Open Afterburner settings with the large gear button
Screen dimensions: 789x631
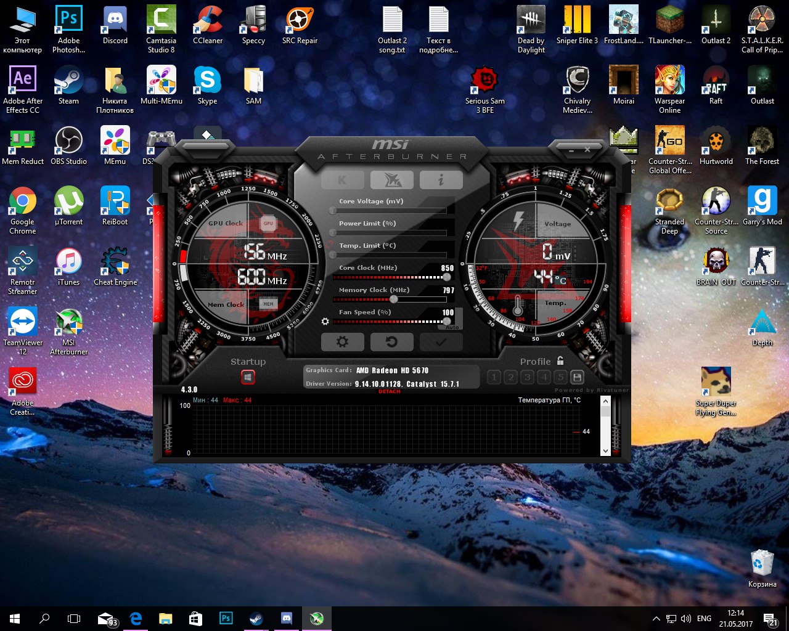pos(343,341)
